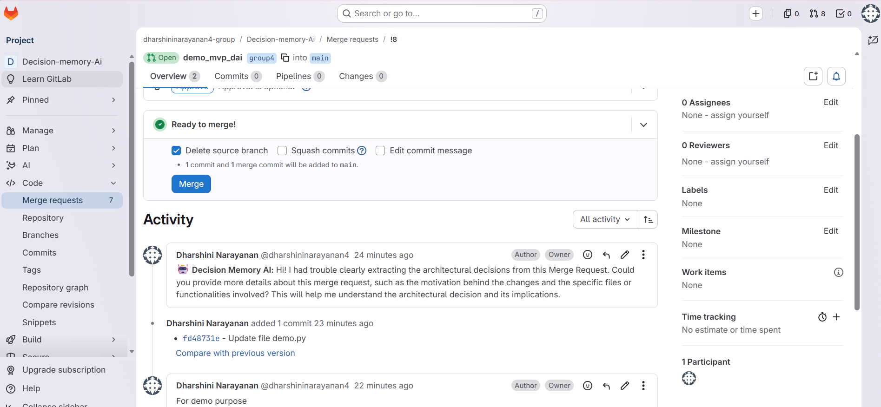Open dharshininarayanan4-group breadcrumb

point(189,39)
